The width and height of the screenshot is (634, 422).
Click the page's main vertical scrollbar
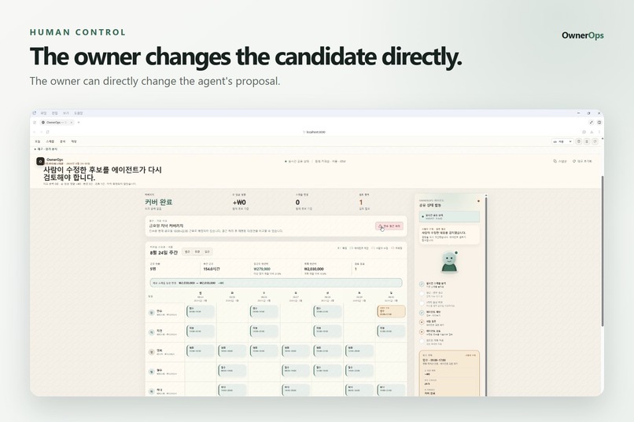tap(602, 251)
